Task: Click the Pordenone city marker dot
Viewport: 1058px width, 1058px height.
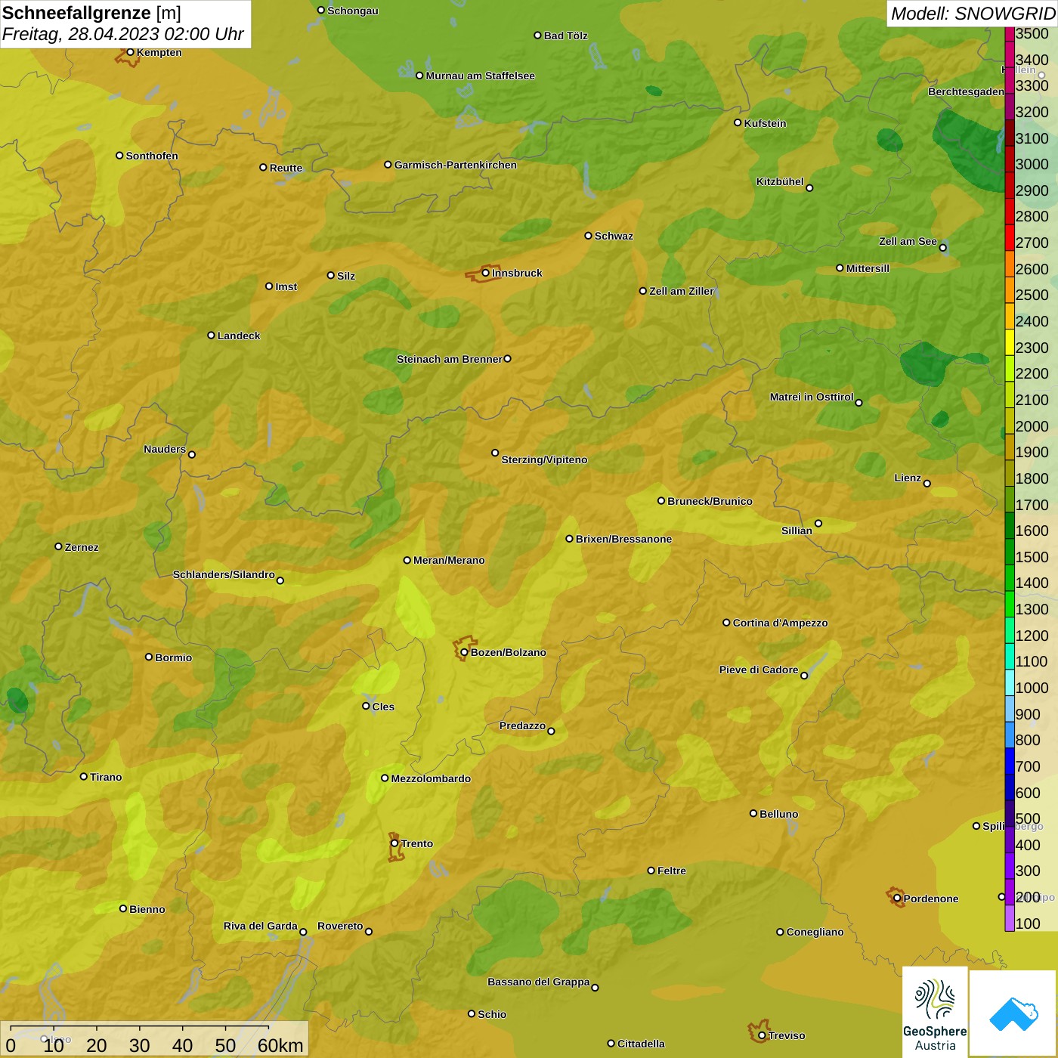Action: pos(897,899)
